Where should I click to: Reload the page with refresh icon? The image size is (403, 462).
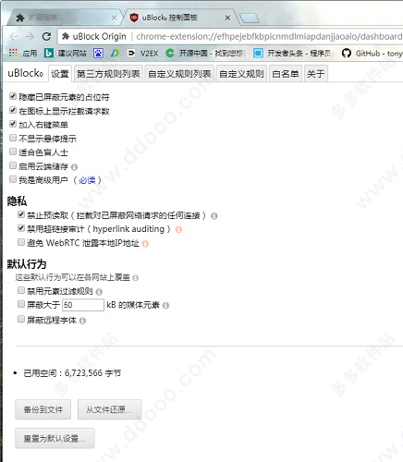click(46, 36)
